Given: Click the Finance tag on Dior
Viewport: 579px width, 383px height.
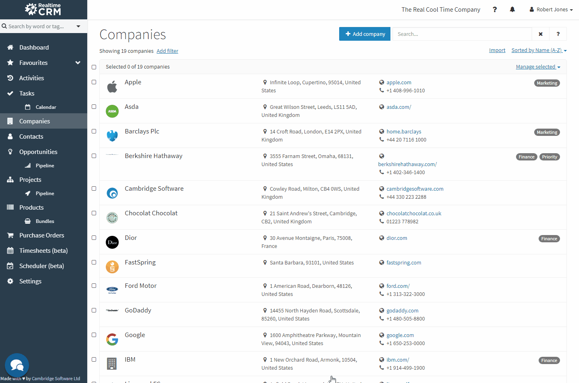Looking at the screenshot, I should point(549,239).
